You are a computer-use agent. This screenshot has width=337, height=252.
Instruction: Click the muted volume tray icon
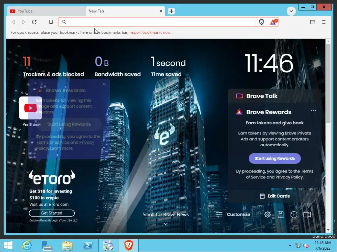[306, 245]
